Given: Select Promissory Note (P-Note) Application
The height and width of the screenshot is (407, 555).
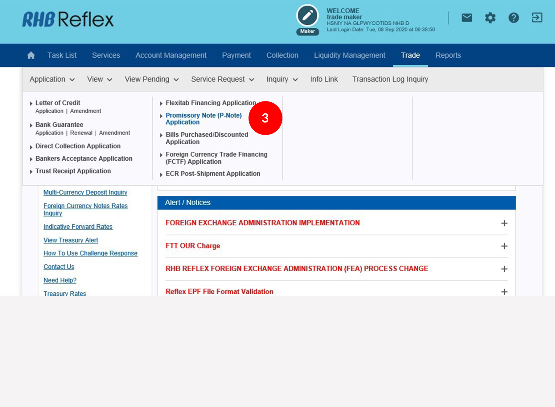Looking at the screenshot, I should (x=203, y=119).
